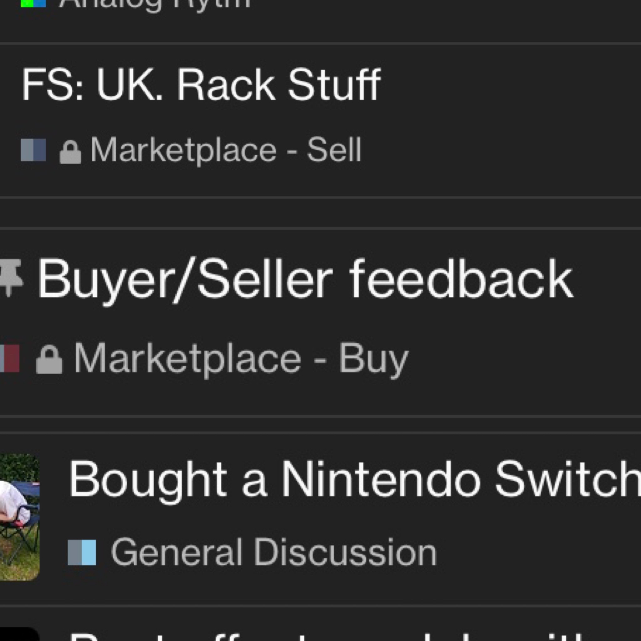Click the black avatar at the bottom left
641x641 pixels.
(20, 634)
